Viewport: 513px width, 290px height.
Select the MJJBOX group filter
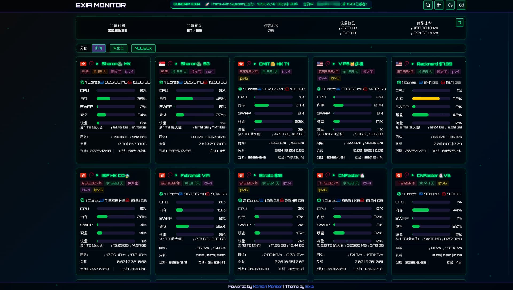[x=143, y=48]
